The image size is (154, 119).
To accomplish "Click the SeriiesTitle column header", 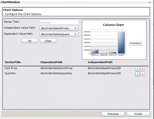I will point(13,62).
